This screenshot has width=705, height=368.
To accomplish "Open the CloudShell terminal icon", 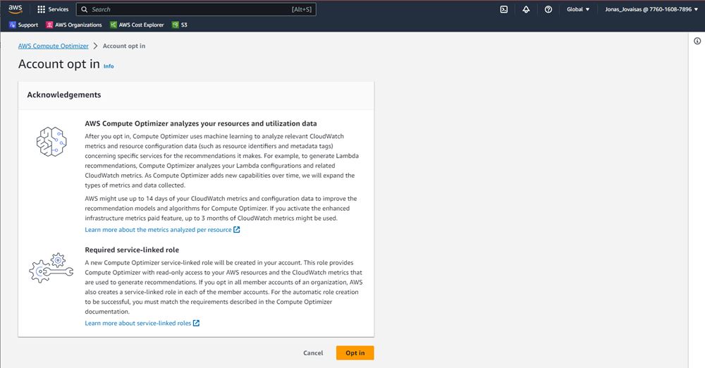I will [504, 9].
